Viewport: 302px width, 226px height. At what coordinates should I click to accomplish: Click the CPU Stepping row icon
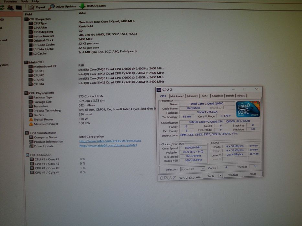tap(31, 32)
